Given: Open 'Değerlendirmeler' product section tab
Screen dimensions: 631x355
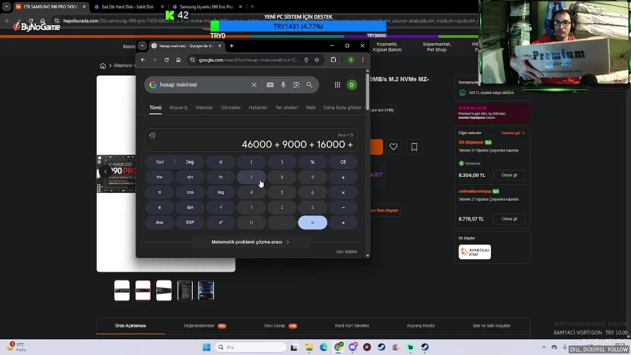Looking at the screenshot, I should pos(205,326).
